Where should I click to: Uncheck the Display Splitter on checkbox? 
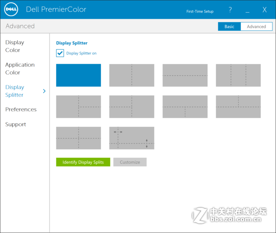click(x=60, y=53)
